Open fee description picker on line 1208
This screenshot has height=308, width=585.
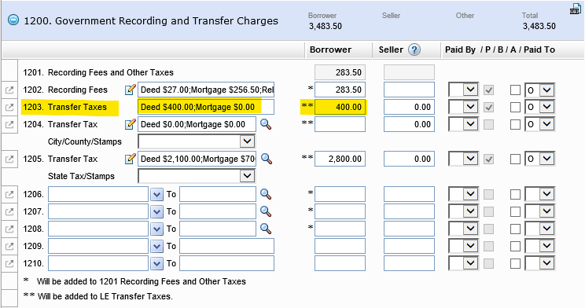click(156, 229)
